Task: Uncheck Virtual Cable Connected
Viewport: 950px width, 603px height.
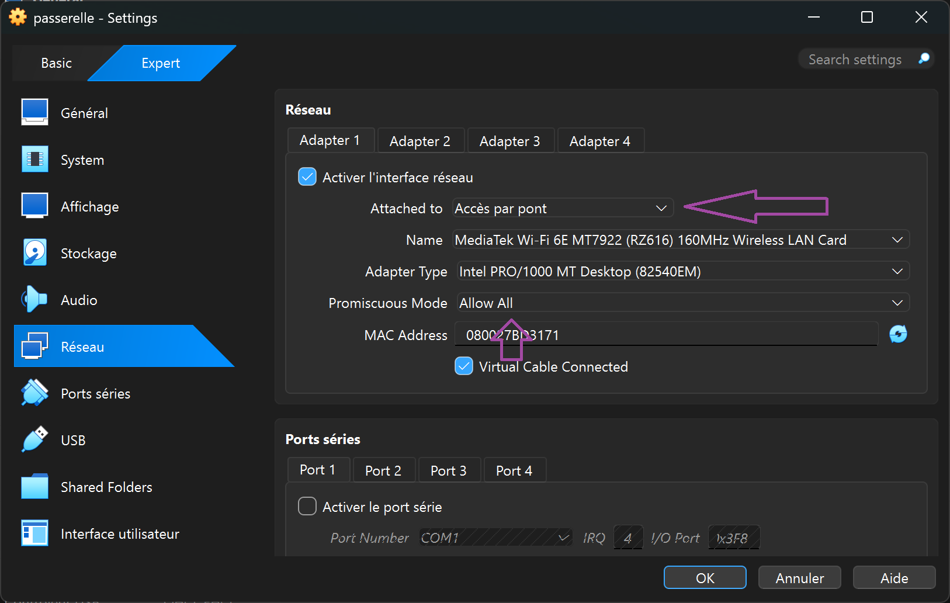Action: pos(463,366)
